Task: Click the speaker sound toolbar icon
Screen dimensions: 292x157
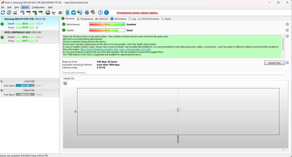Action: [x=93, y=13]
